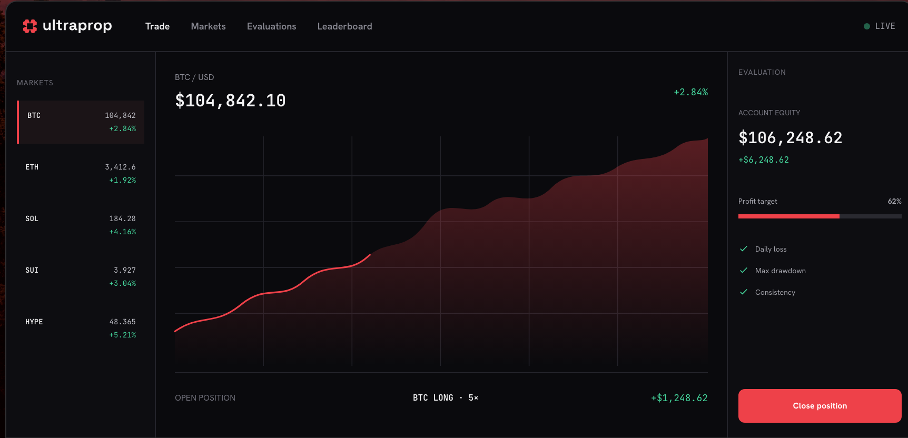Switch to the Evaluations tab
This screenshot has width=908, height=438.
tap(271, 26)
